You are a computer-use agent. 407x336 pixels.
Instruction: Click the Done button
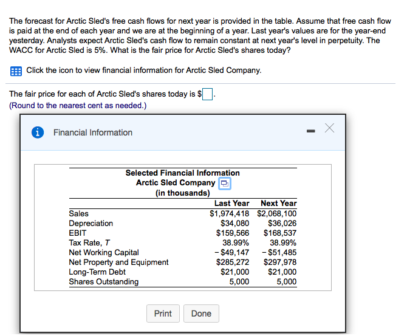point(201,314)
